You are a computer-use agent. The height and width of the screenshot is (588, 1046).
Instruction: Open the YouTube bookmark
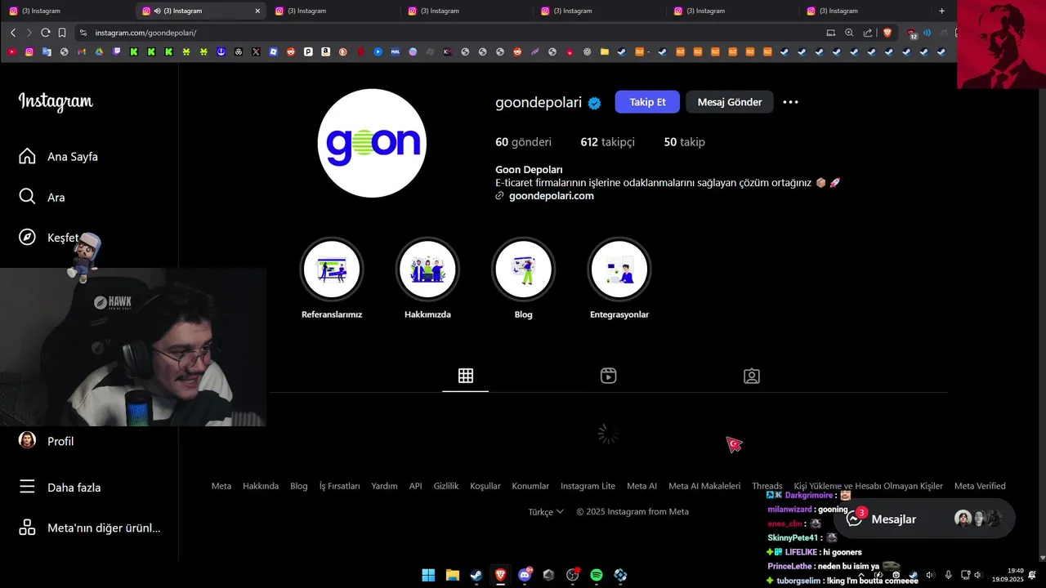click(x=11, y=51)
